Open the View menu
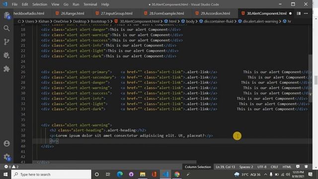Screen dimensions: 318x179 pos(55,4)
